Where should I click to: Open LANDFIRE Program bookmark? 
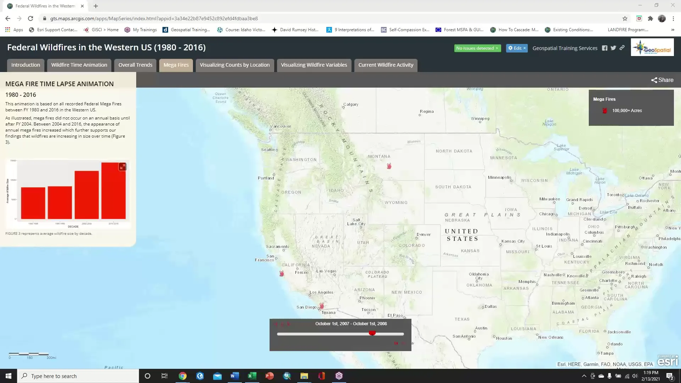[628, 30]
